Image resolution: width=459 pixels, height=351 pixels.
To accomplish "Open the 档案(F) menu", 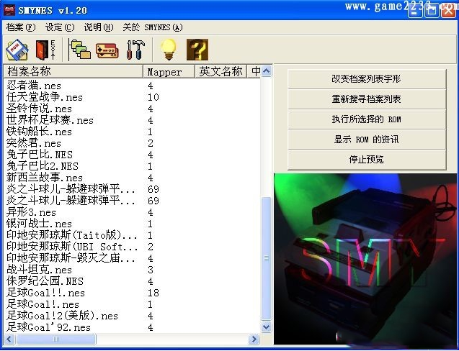I will [21, 27].
